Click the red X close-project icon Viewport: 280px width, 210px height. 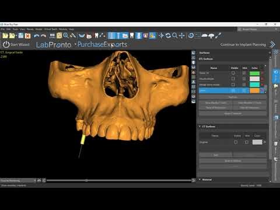28,36
